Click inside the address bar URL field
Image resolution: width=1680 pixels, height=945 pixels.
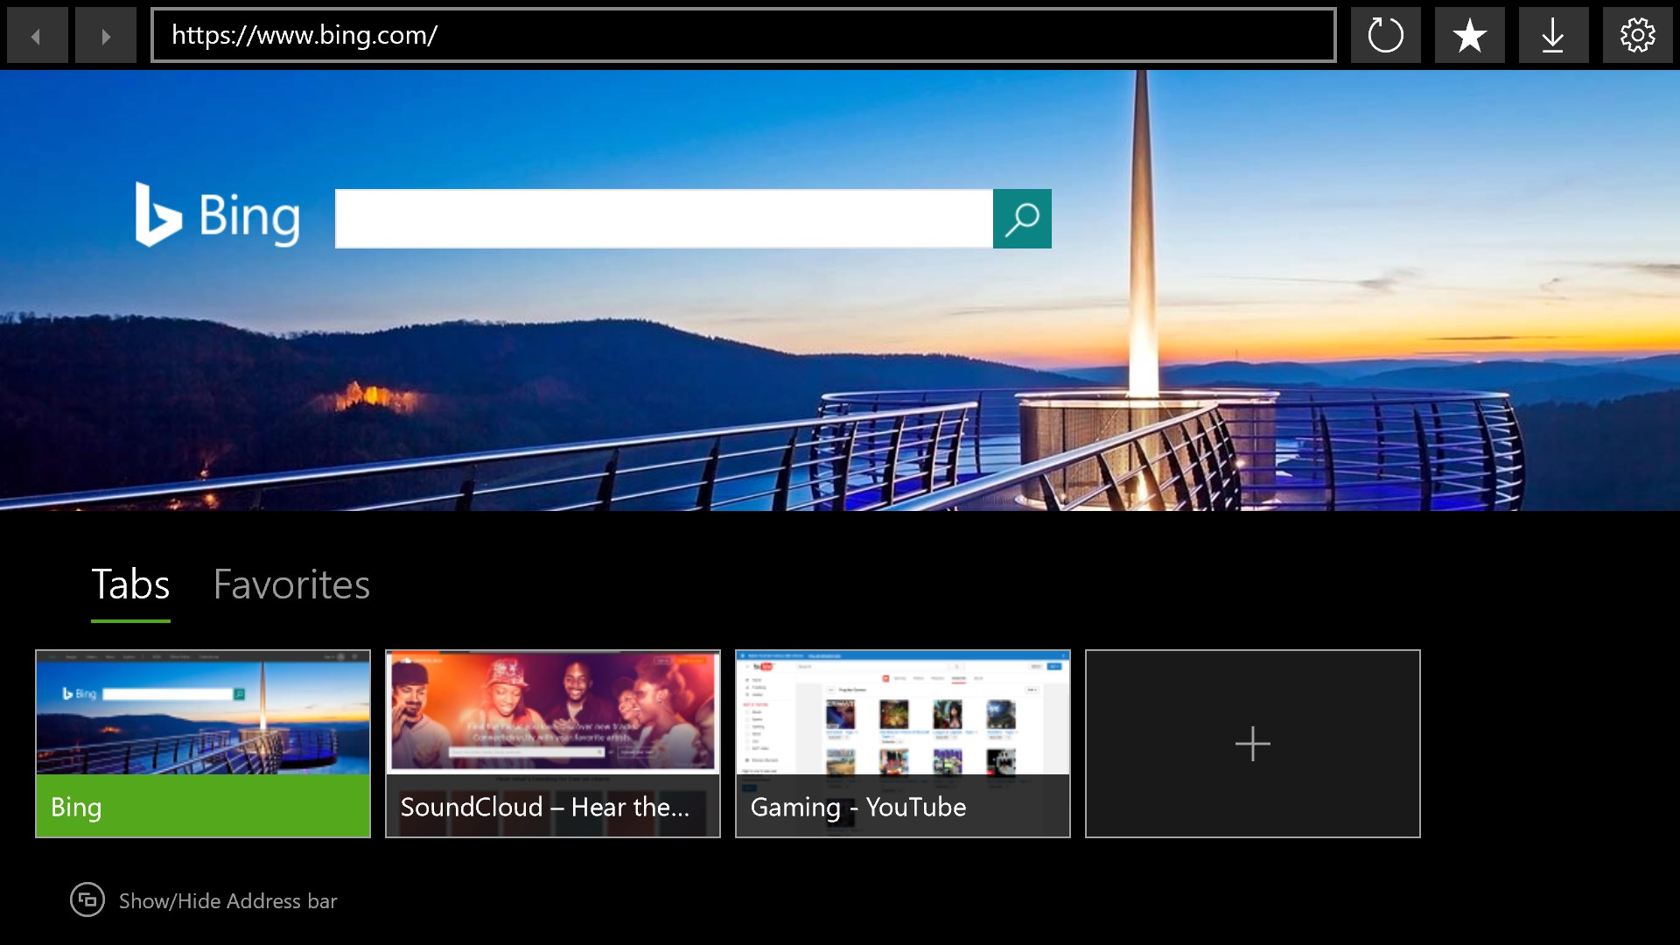point(742,35)
